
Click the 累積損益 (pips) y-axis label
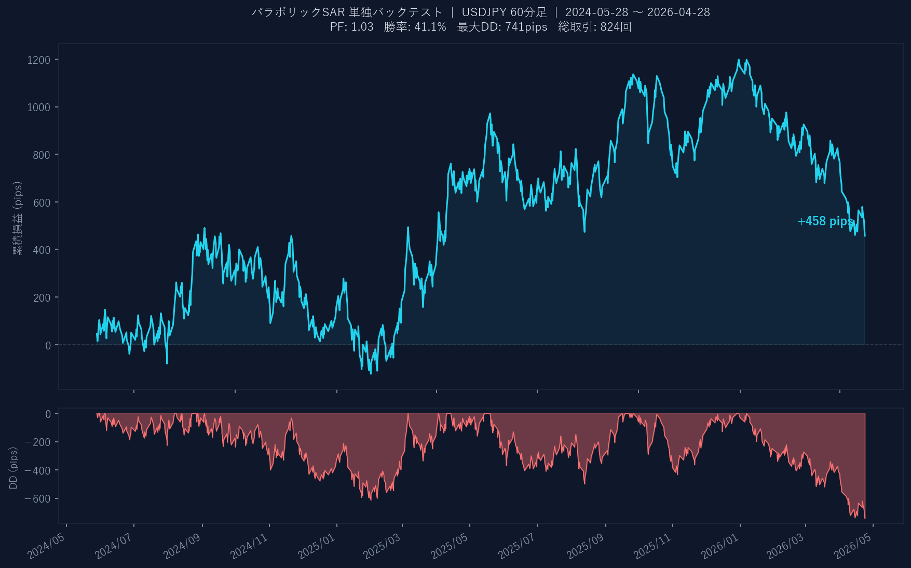18,218
